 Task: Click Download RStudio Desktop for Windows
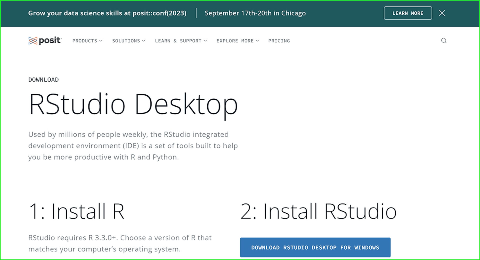click(315, 247)
